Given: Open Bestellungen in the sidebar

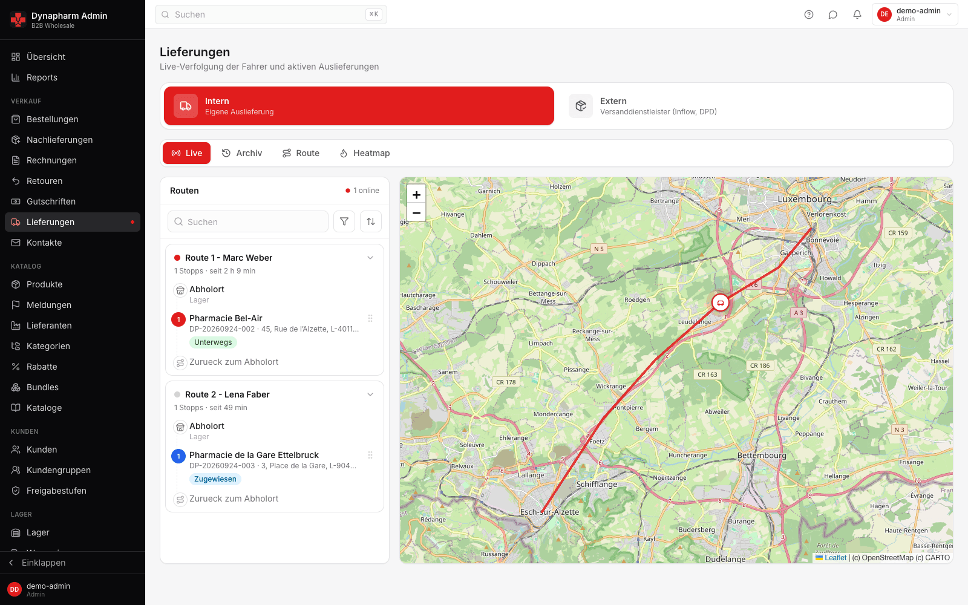Looking at the screenshot, I should click(73, 119).
